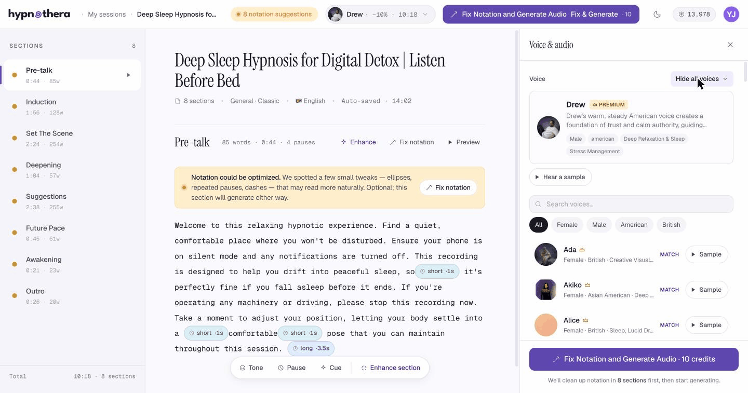Click the 8 sections document label
The height and width of the screenshot is (393, 748).
coord(195,101)
